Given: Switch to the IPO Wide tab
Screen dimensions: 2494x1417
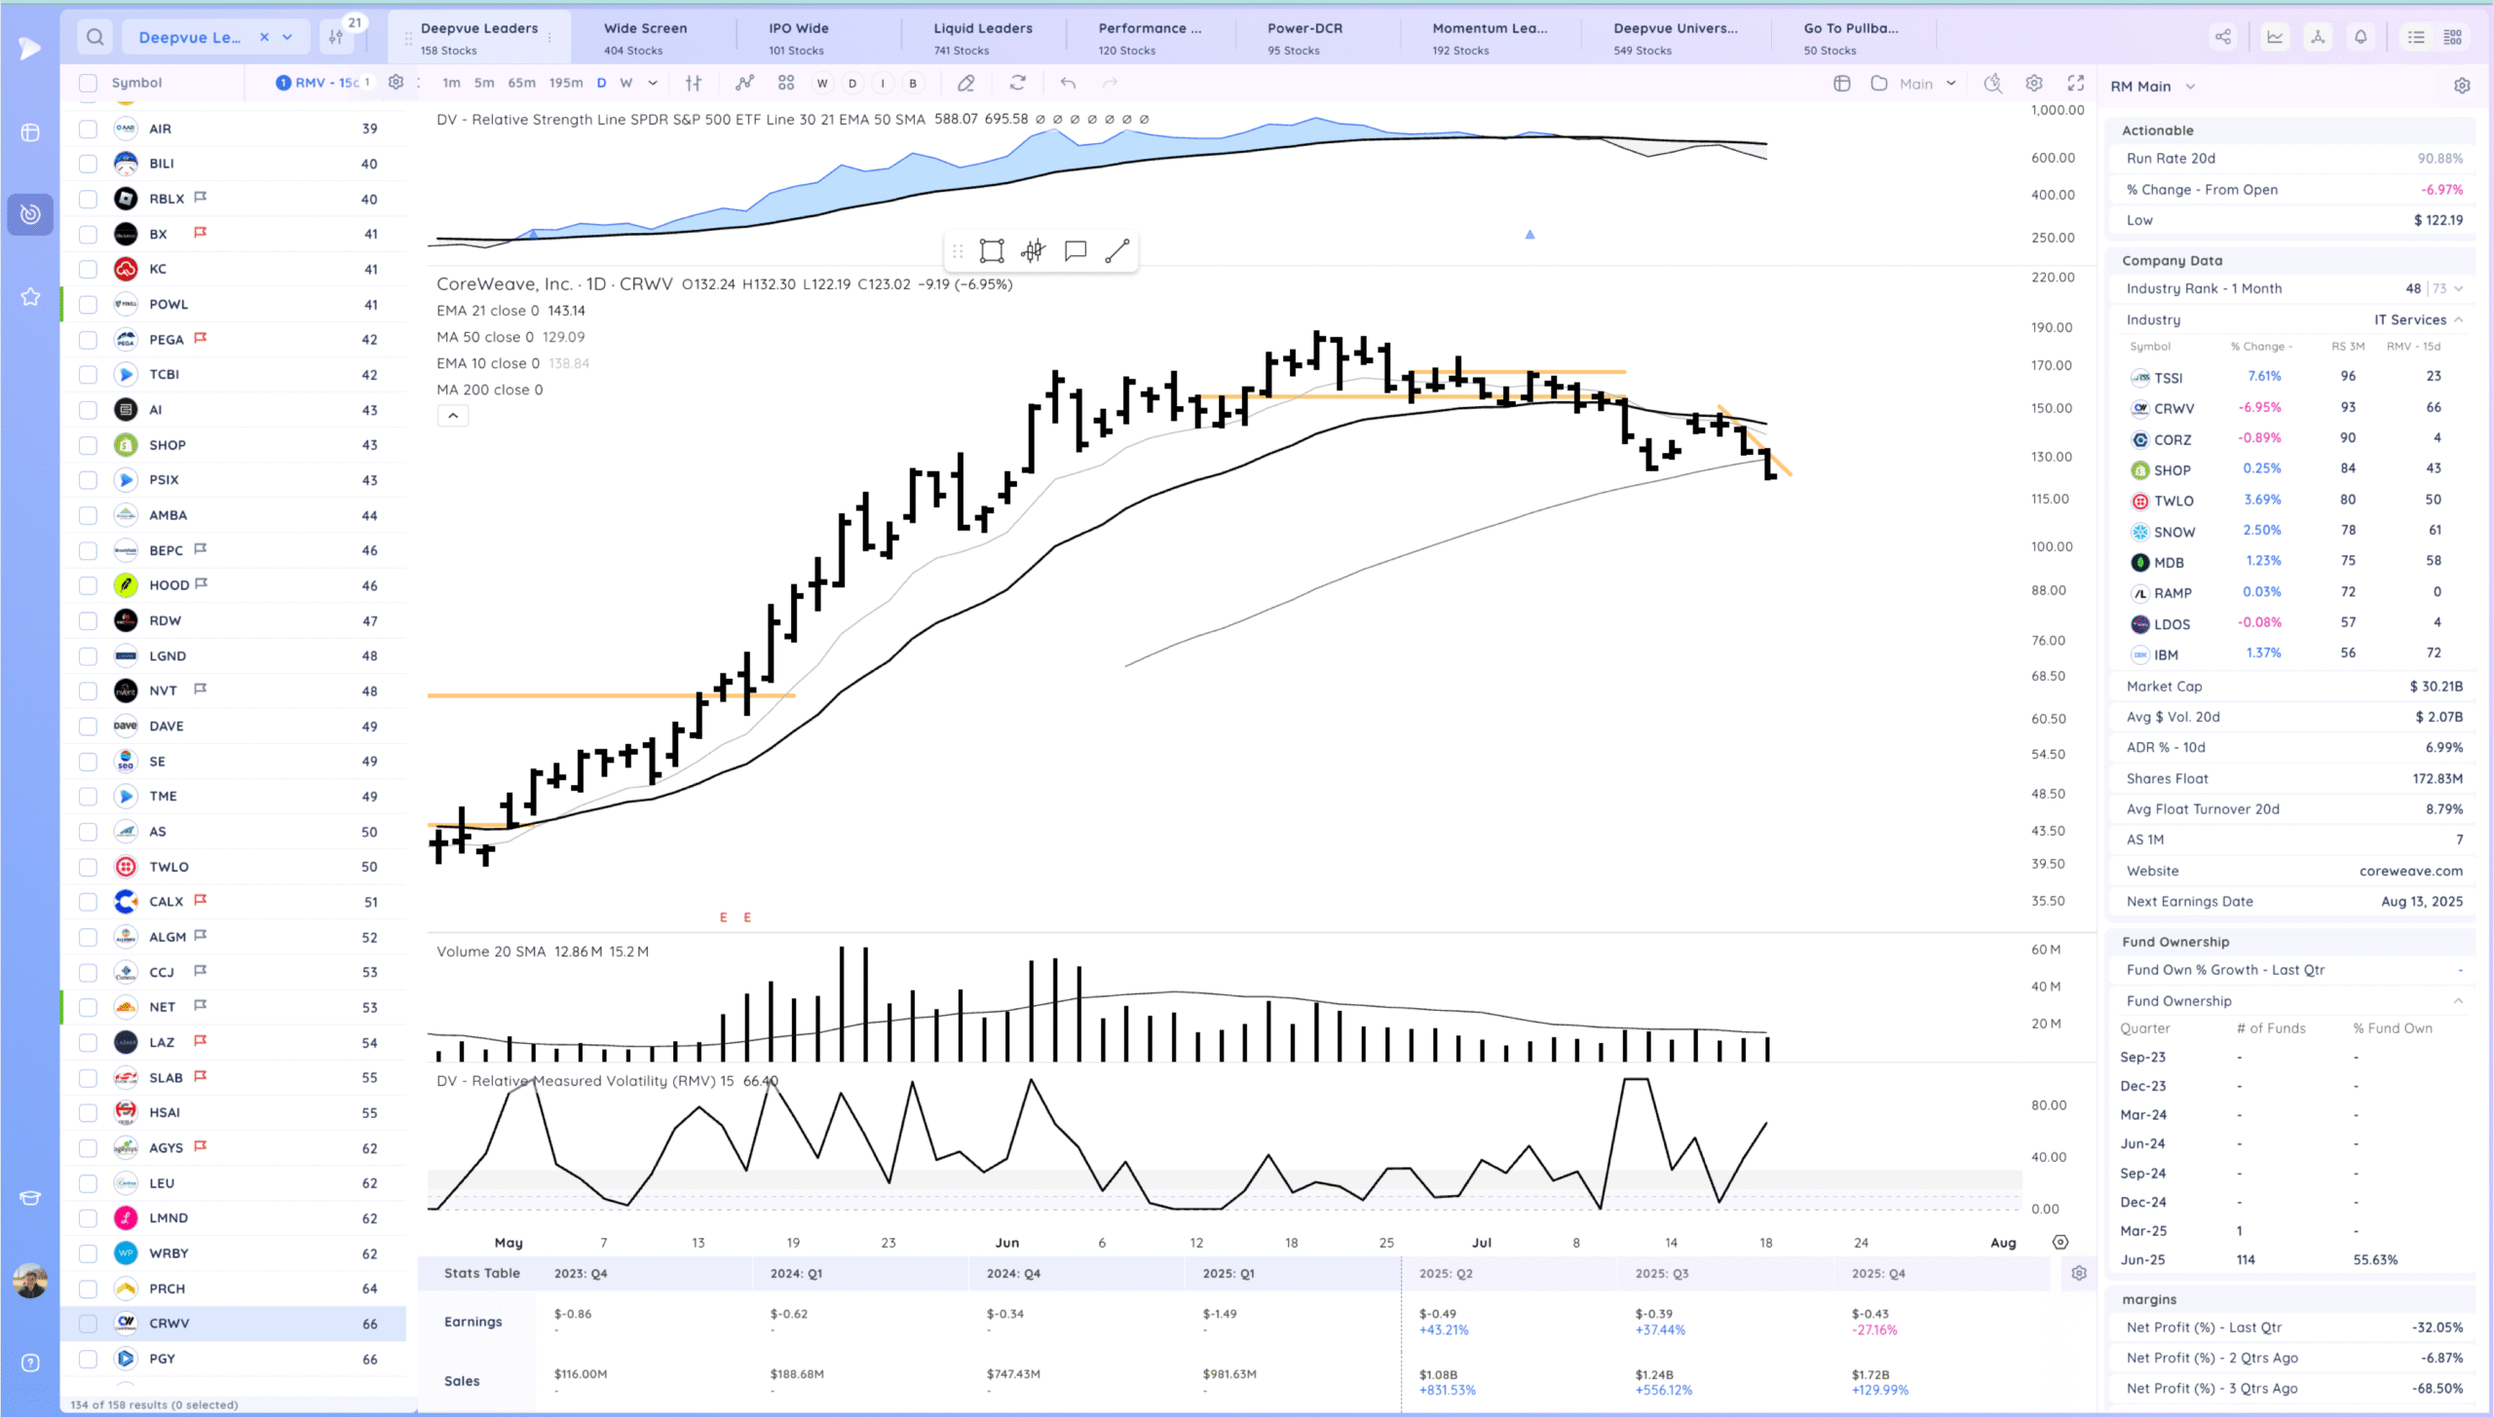Looking at the screenshot, I should pos(797,37).
